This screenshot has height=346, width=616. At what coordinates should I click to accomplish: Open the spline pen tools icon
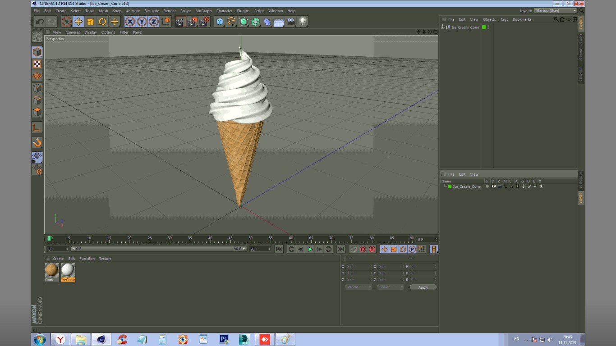(x=231, y=21)
